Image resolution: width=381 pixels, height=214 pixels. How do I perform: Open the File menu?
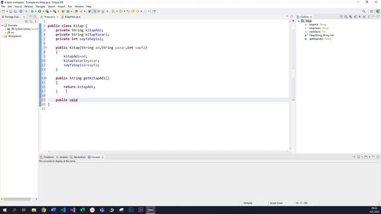pyautogui.click(x=3, y=7)
